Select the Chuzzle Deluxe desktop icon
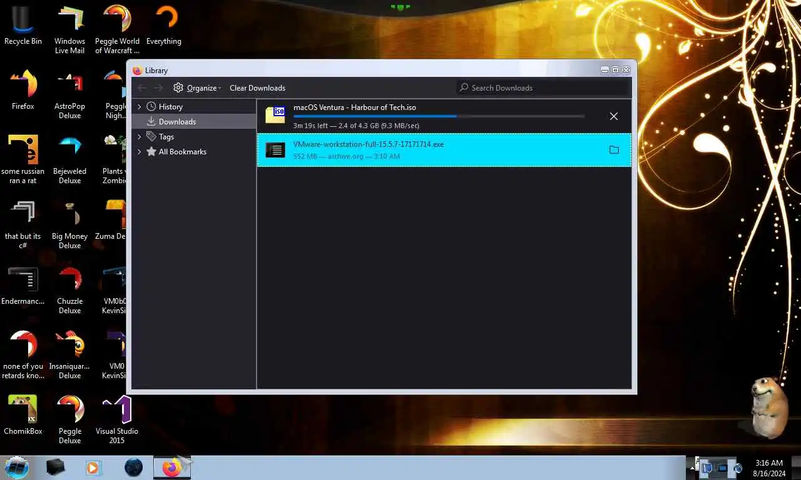This screenshot has height=480, width=801. [69, 291]
